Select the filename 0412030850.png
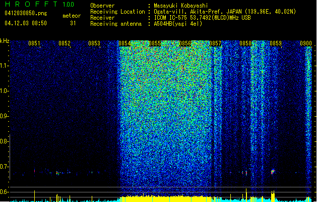Image resolution: width=317 pixels, height=202 pixels. [x=26, y=13]
